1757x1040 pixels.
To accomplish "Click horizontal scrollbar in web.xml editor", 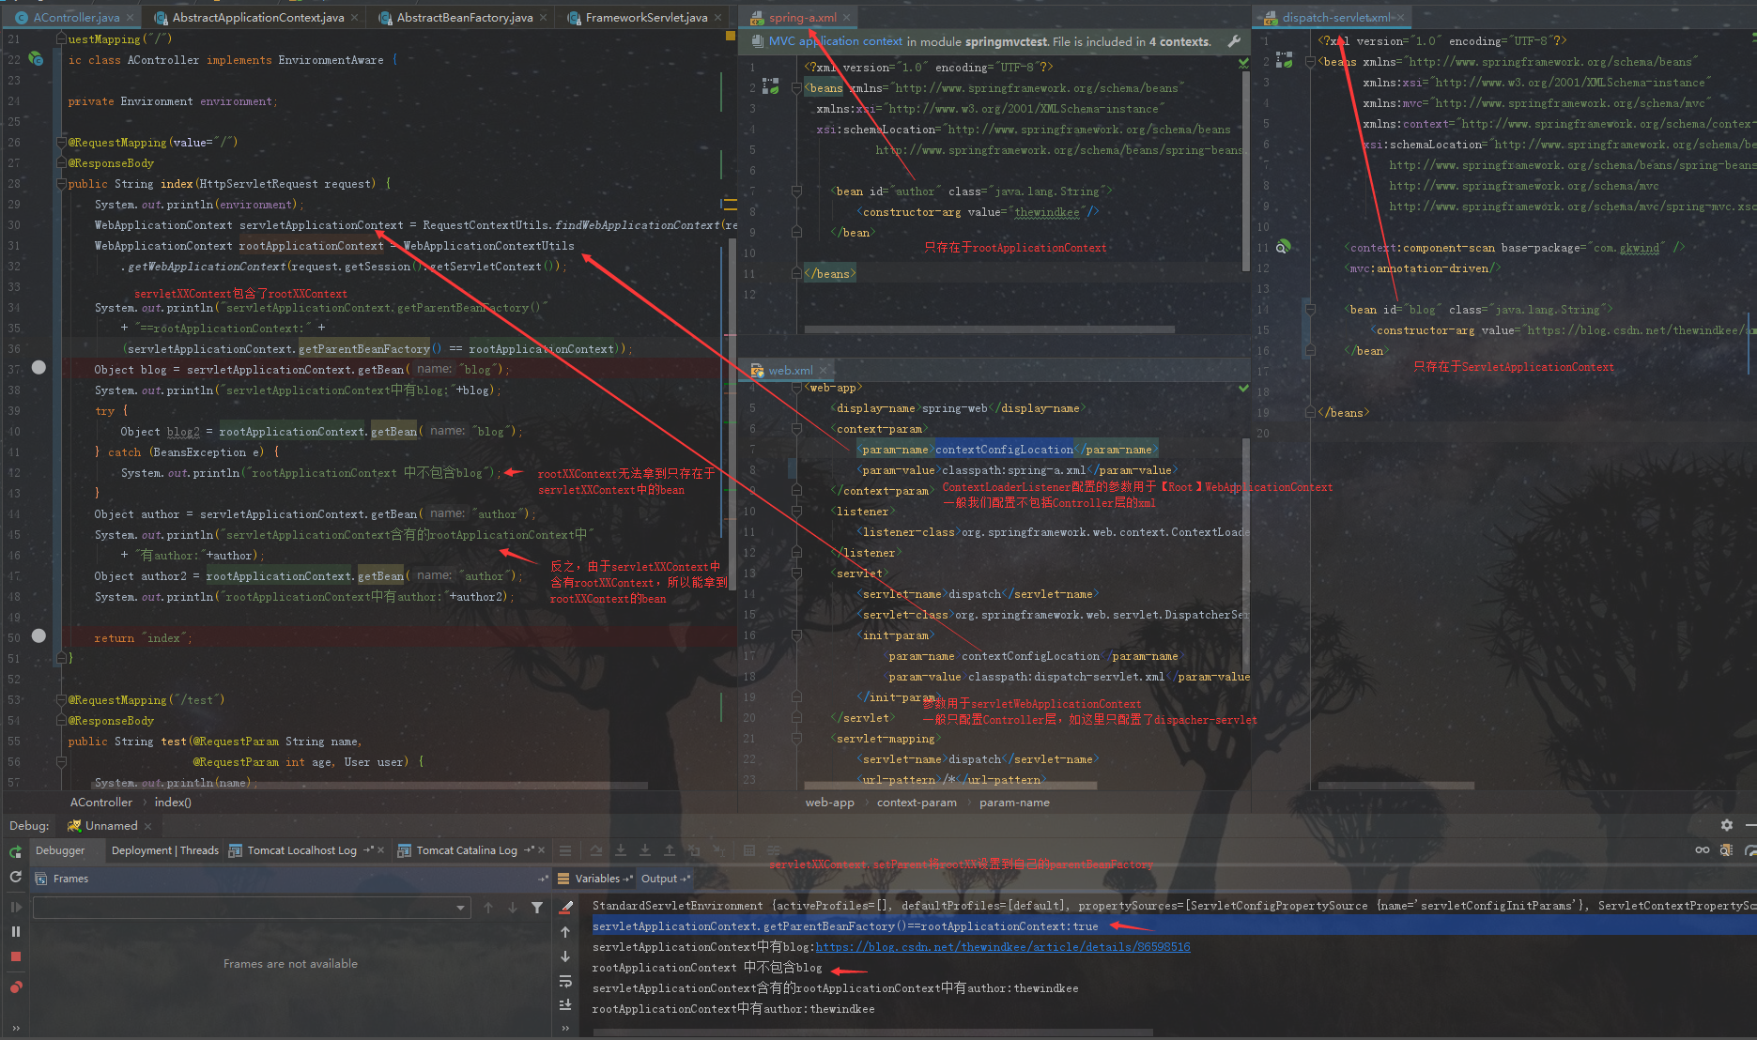I will click(x=949, y=785).
